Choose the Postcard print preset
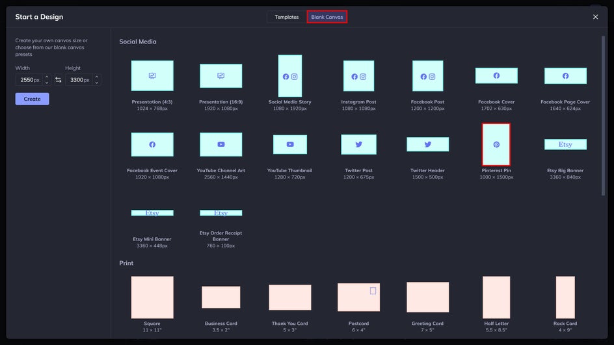The image size is (614, 345). pyautogui.click(x=358, y=298)
